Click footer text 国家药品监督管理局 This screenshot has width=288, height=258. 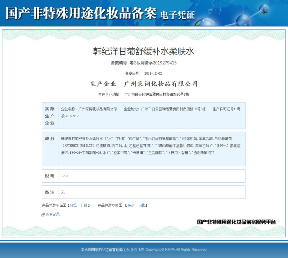pos(107,250)
